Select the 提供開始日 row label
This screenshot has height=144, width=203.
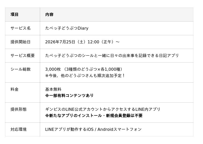click(21, 42)
